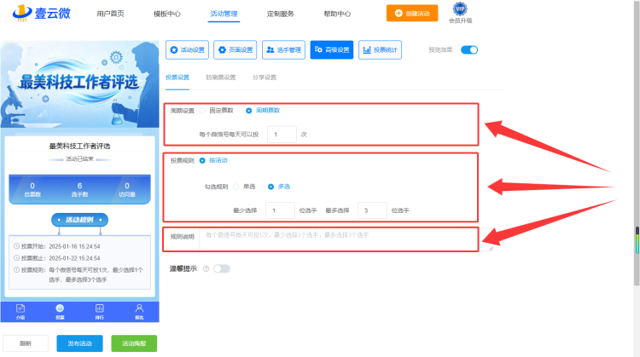The width and height of the screenshot is (640, 357).
Task: Click the orange 创建活动 button
Action: pos(412,13)
